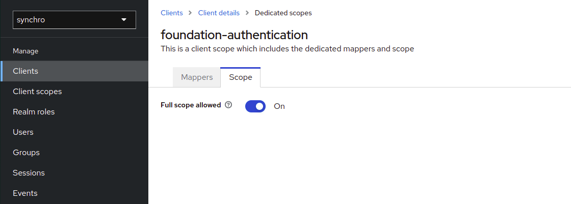Click the Dedicated scopes breadcrumb text
Viewport: 571px width, 204px height.
(283, 13)
